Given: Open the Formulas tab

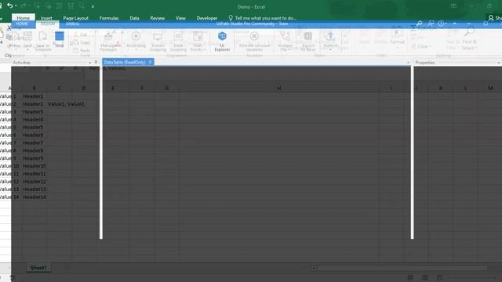Looking at the screenshot, I should [109, 18].
